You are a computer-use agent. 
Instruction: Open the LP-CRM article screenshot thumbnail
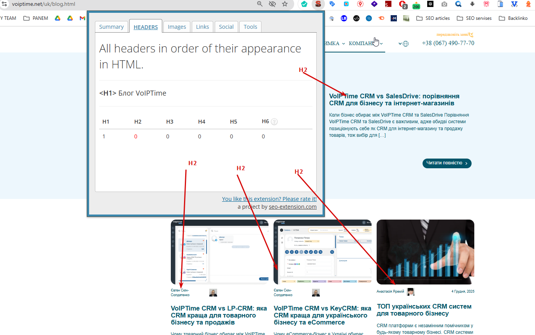tap(219, 252)
